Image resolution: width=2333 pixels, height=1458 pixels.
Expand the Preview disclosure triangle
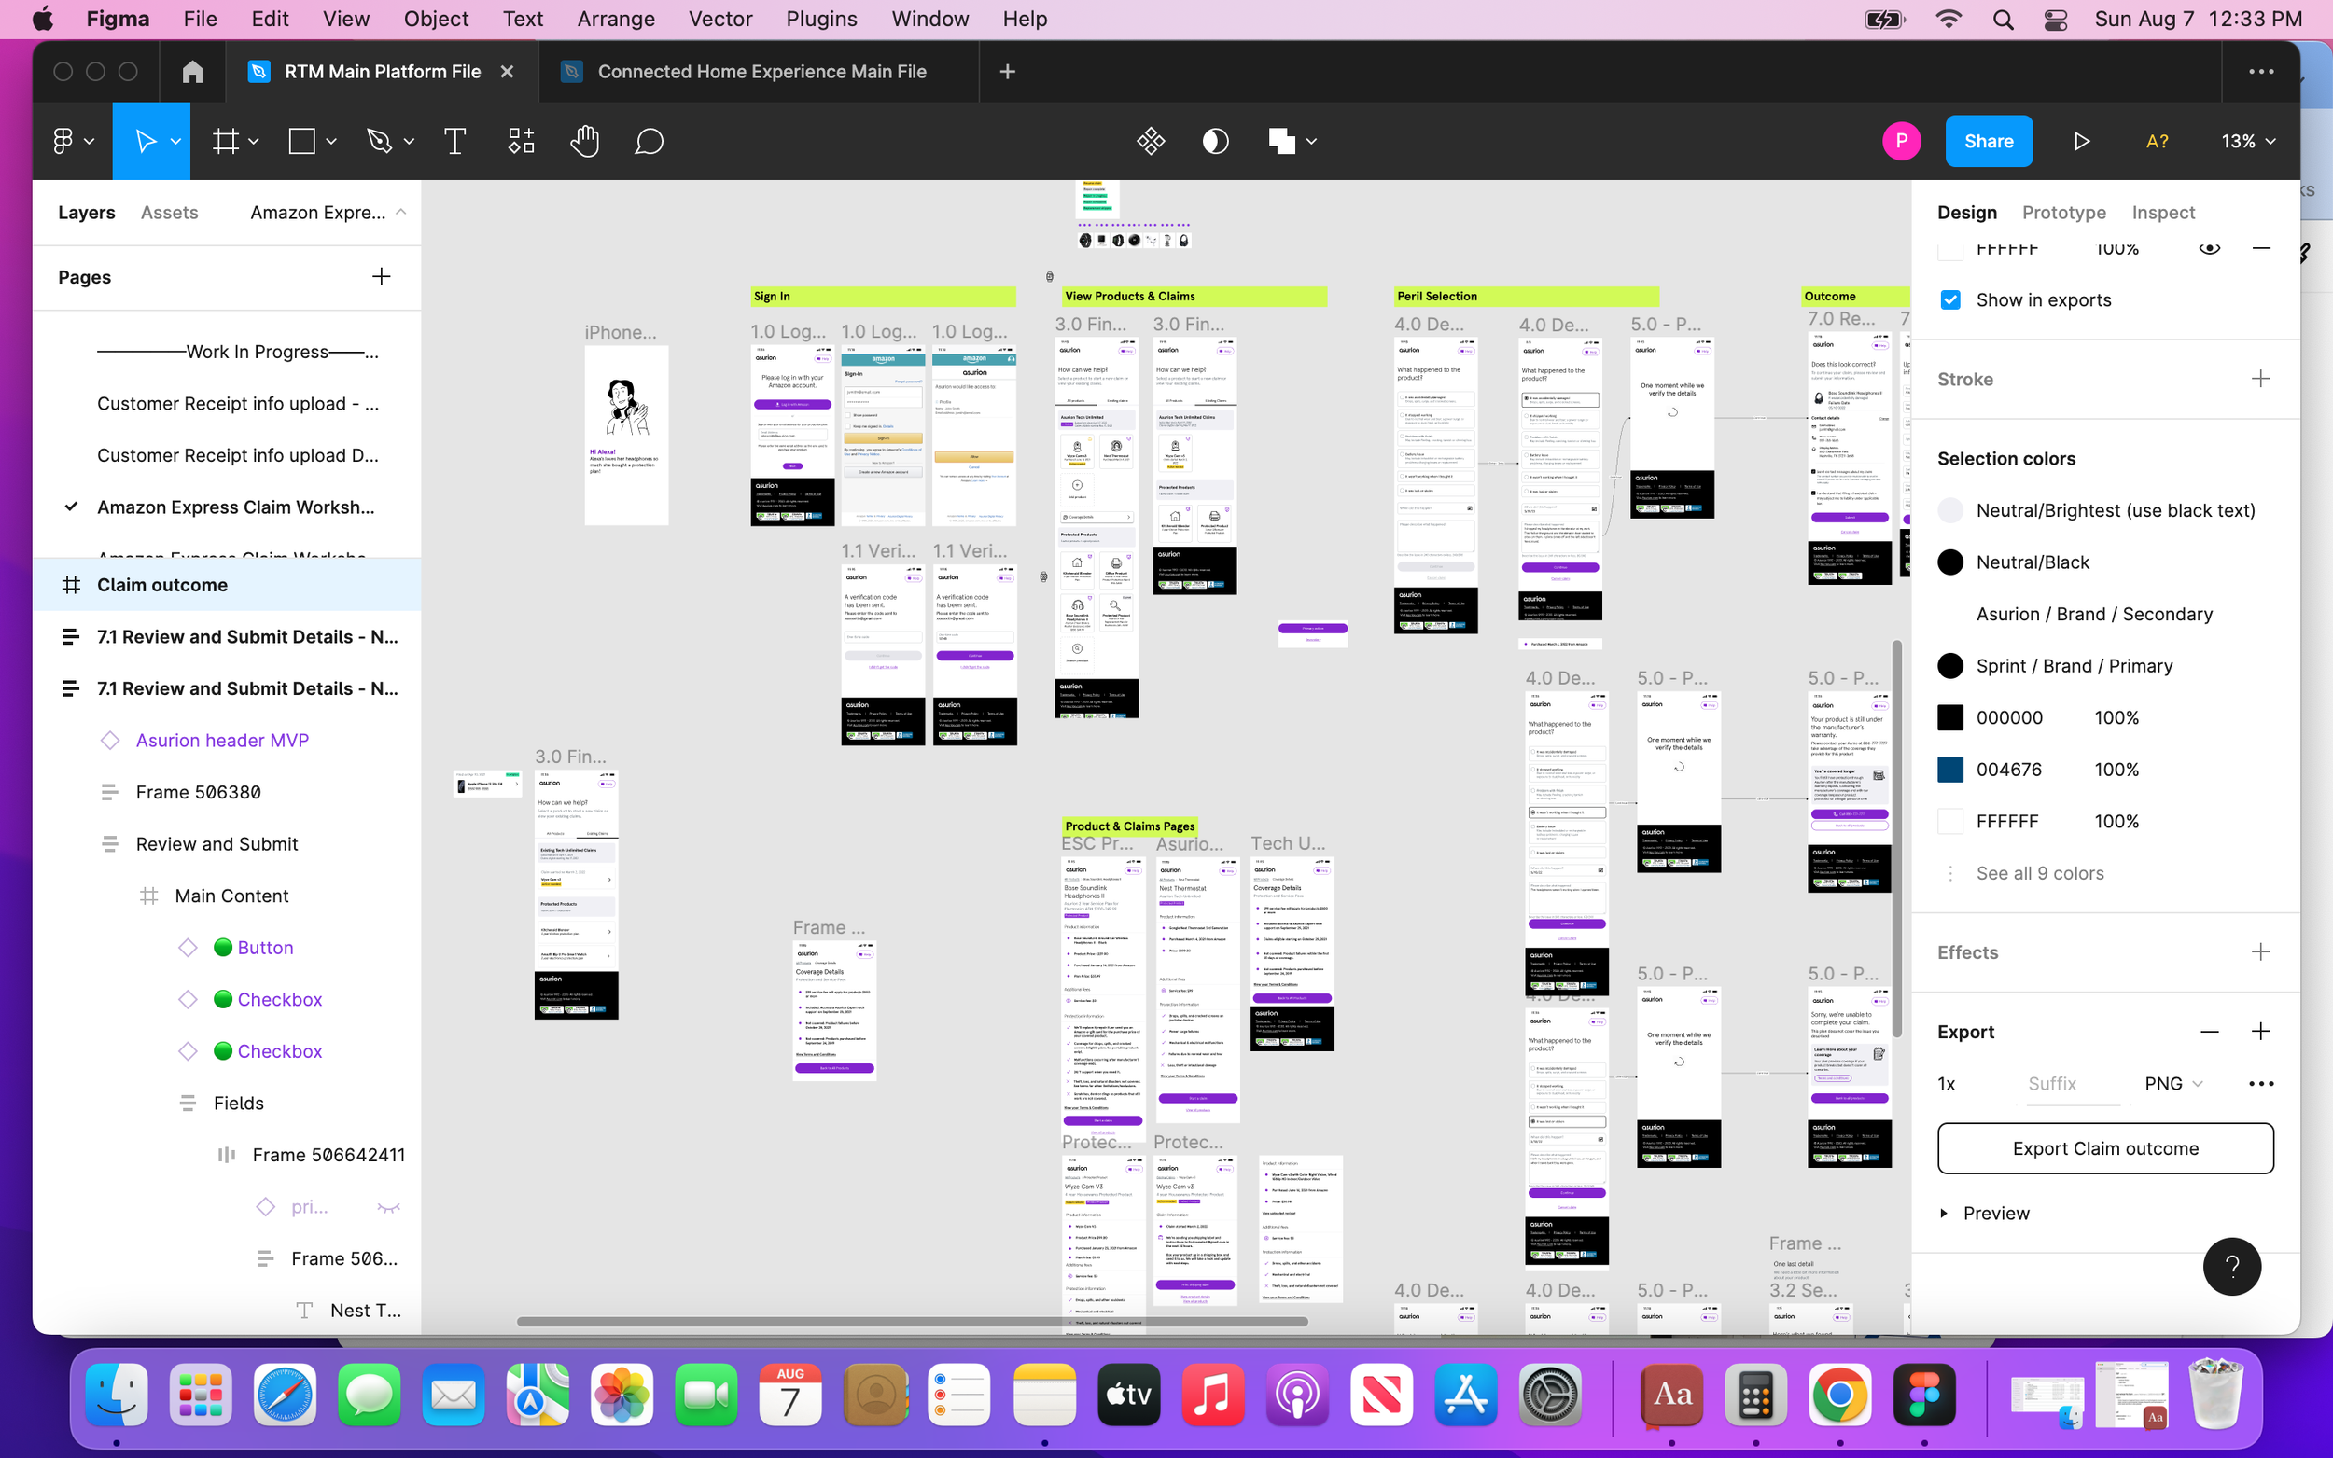(1943, 1213)
